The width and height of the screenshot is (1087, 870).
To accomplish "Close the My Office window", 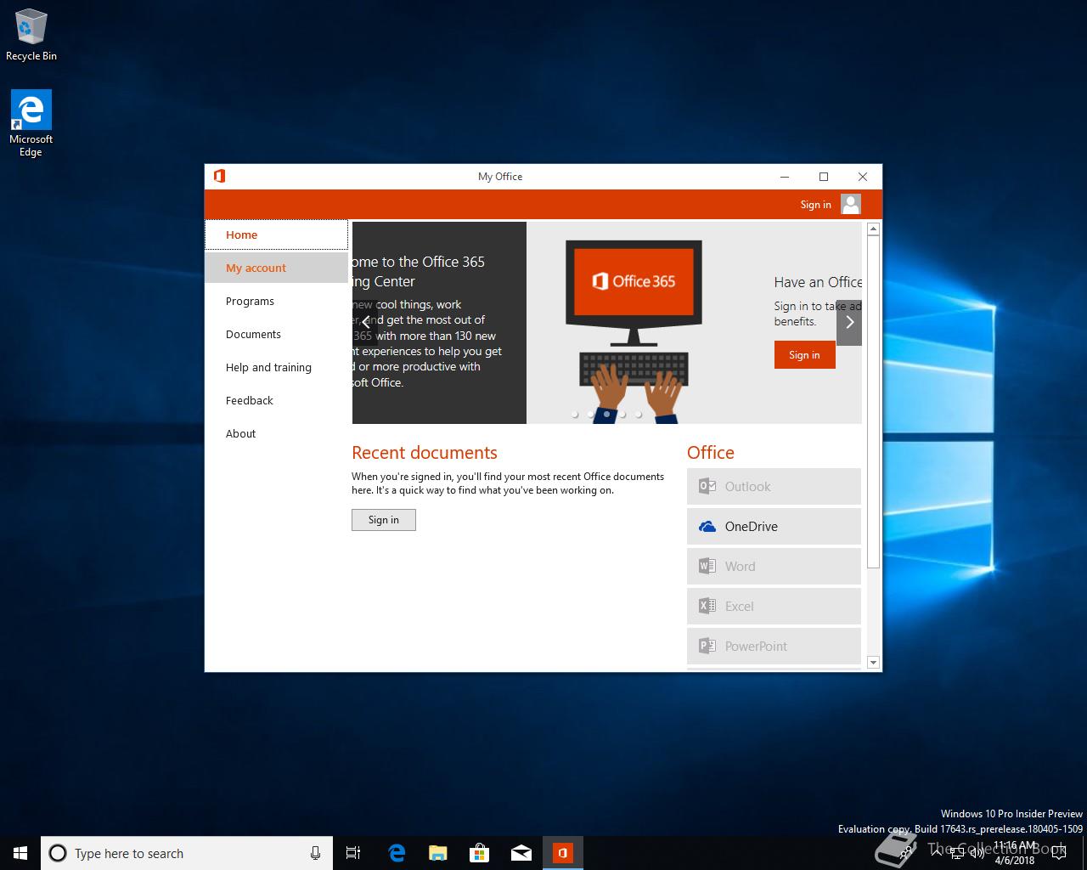I will [x=863, y=177].
